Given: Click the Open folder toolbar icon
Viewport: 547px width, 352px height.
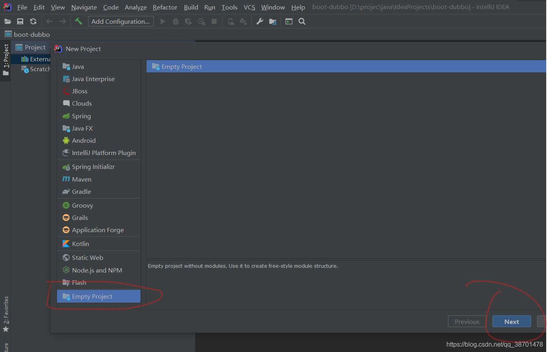Looking at the screenshot, I should (x=8, y=21).
